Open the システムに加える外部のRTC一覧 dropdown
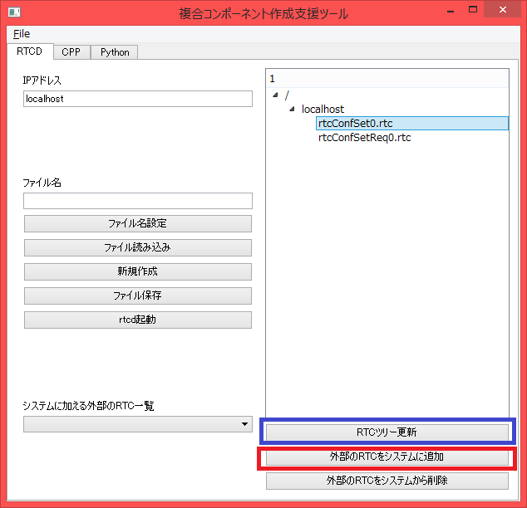 [x=138, y=424]
